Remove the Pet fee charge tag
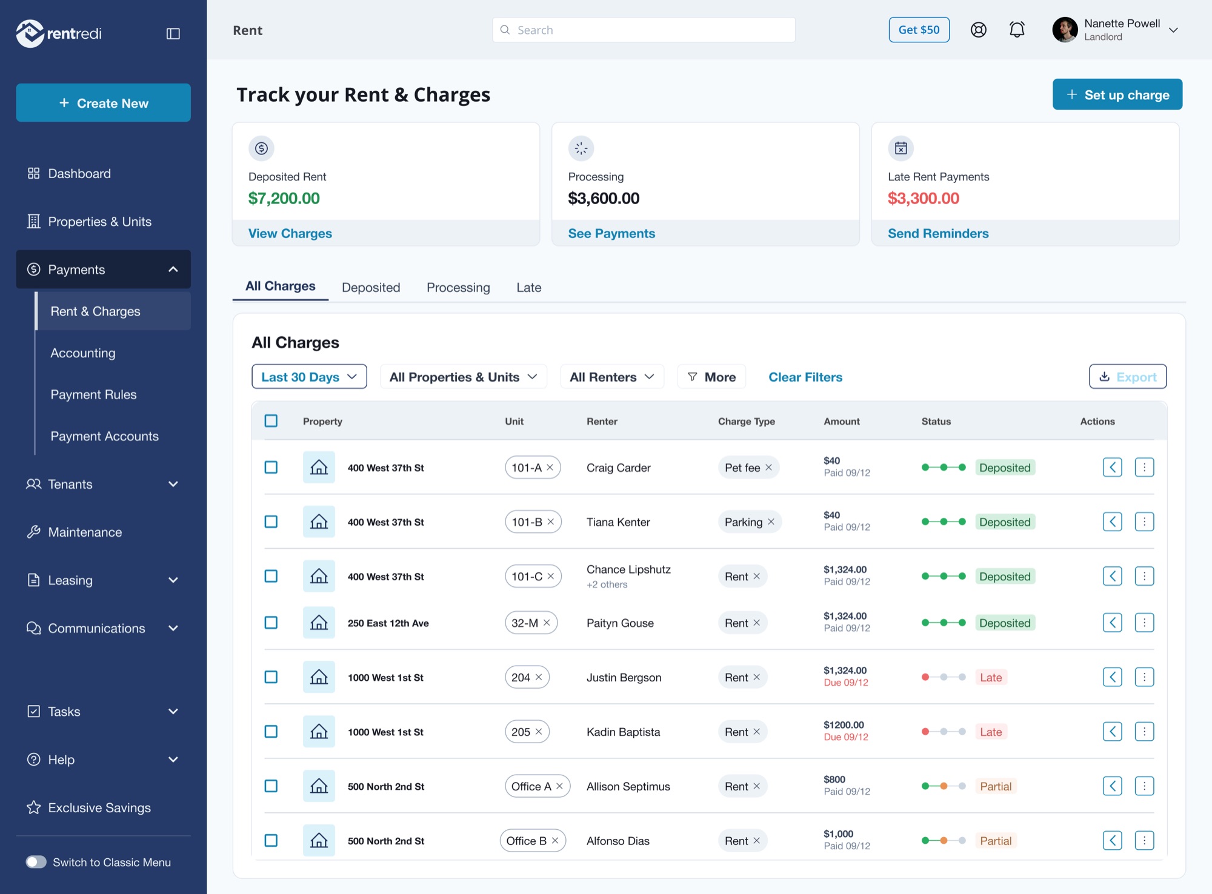The height and width of the screenshot is (894, 1212). 768,468
